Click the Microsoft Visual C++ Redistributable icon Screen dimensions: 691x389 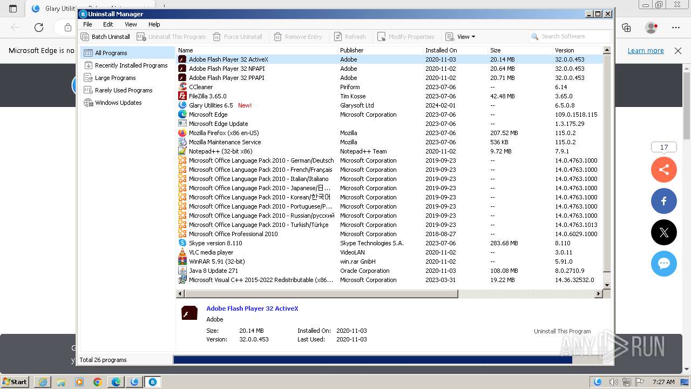pos(182,280)
